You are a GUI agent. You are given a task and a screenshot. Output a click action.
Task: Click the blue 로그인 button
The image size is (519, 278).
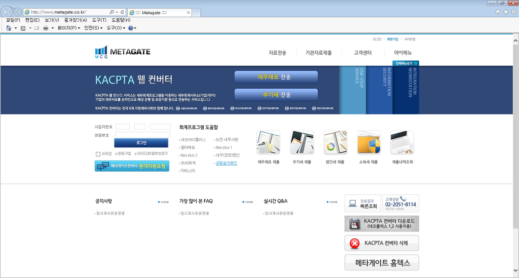click(x=141, y=143)
